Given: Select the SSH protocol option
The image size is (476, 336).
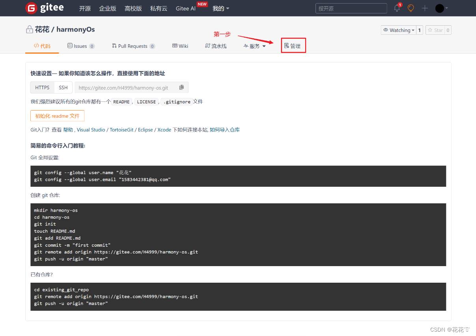Looking at the screenshot, I should click(x=63, y=87).
